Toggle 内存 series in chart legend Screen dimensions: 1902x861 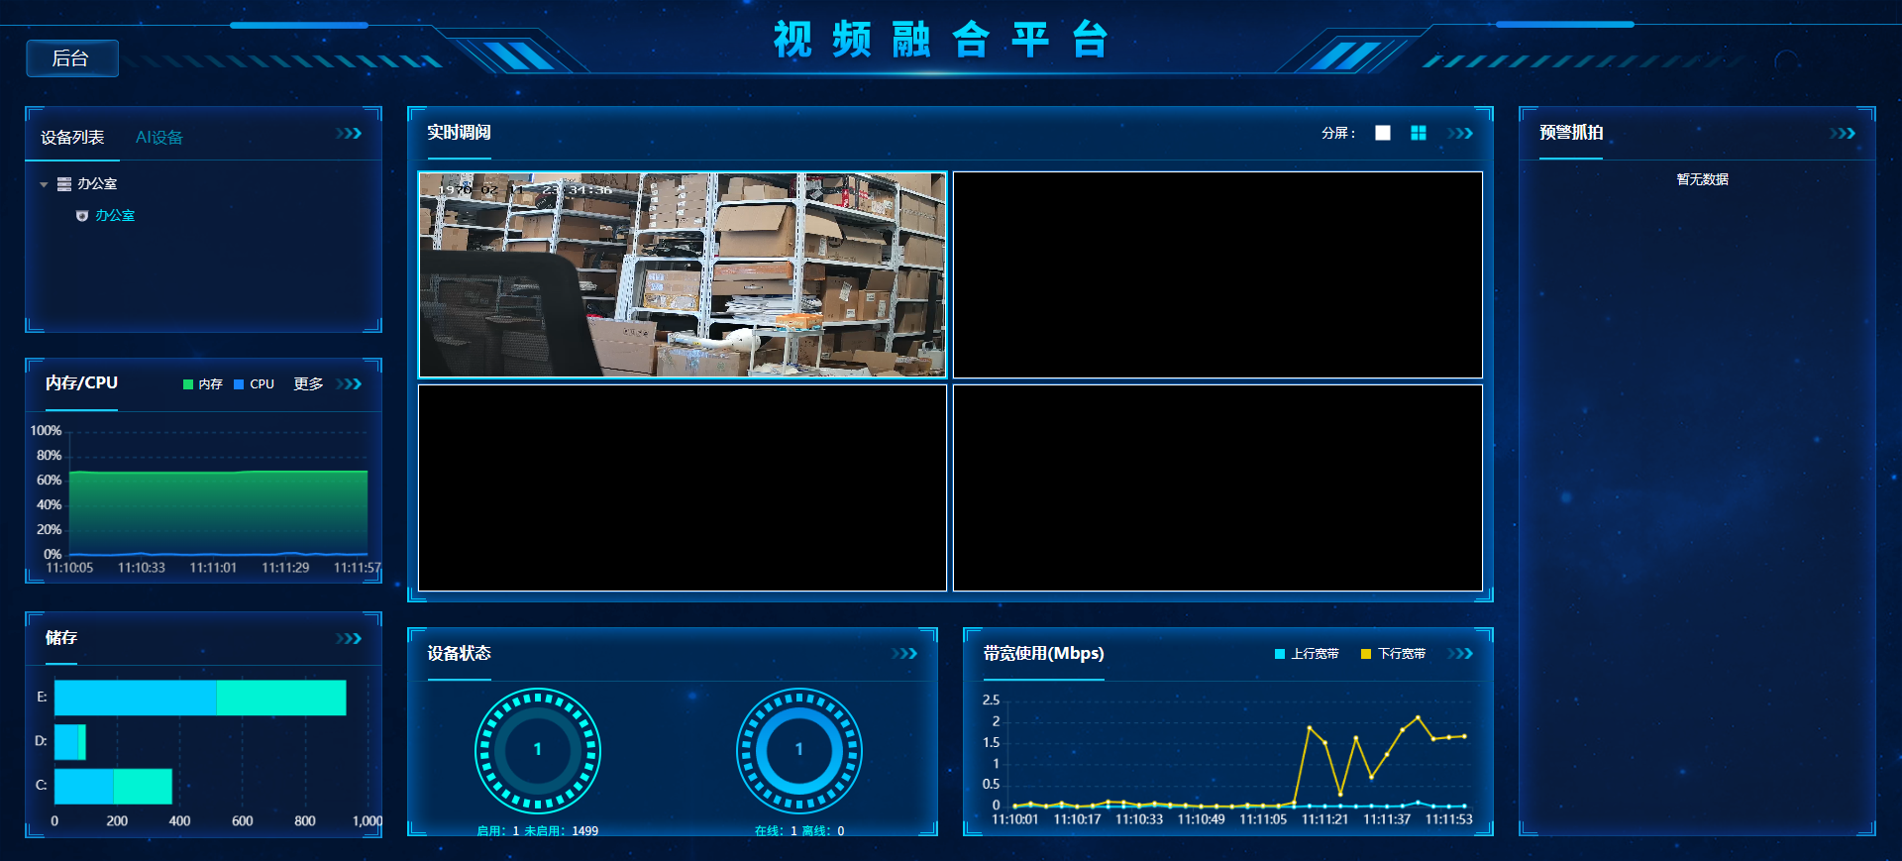(x=203, y=384)
